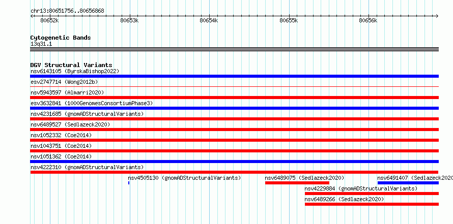The image size is (453, 224).
Task: Open nsv1051362 (Coe2014) label
Action: 61,156
